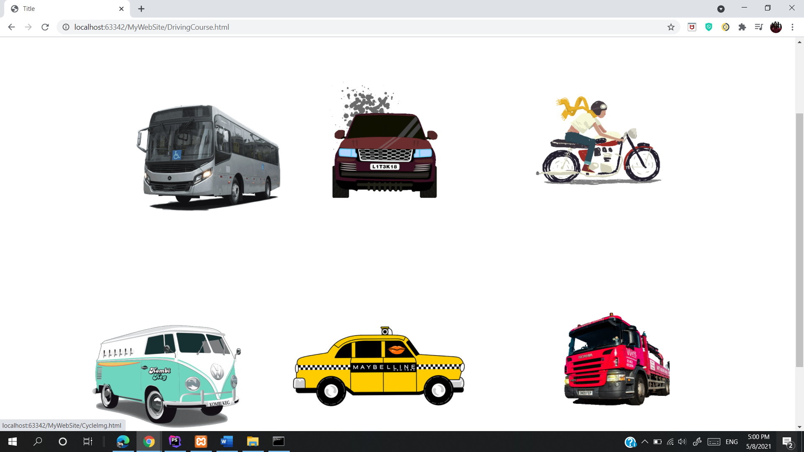Open the tab search dropdown arrow
Viewport: 804px width, 452px height.
pyautogui.click(x=721, y=9)
